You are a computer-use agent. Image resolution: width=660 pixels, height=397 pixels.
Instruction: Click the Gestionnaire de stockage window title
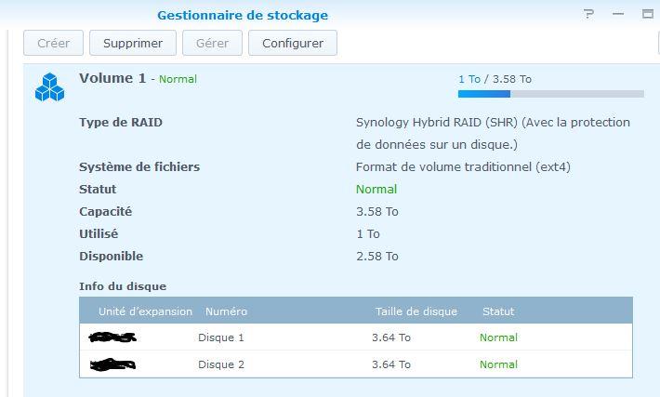[x=242, y=15]
